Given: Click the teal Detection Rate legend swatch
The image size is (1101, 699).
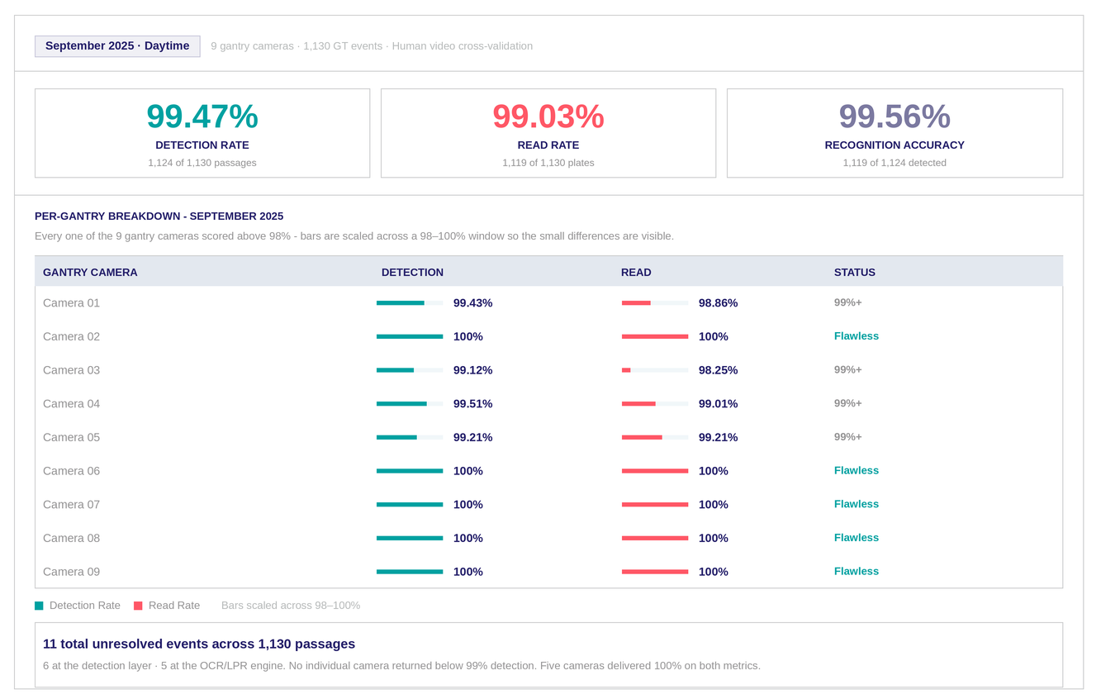Looking at the screenshot, I should (39, 606).
